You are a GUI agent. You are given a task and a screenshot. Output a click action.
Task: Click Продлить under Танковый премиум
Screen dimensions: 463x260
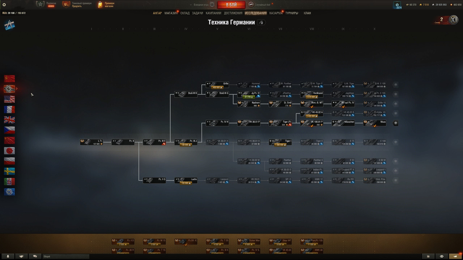[x=77, y=6]
